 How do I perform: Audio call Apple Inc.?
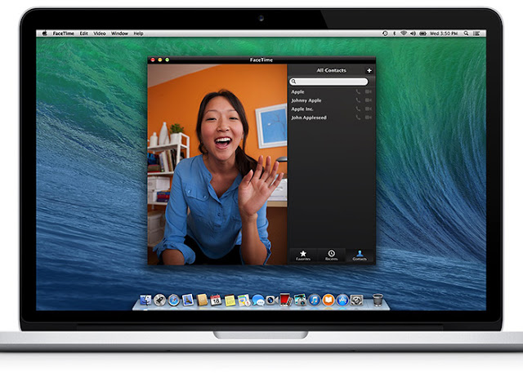click(358, 109)
